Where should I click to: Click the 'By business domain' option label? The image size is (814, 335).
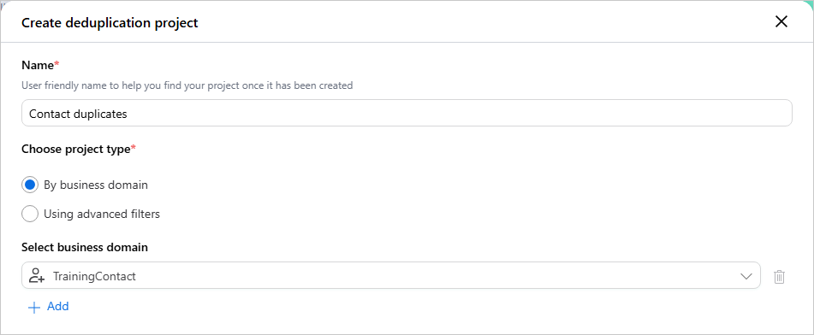click(96, 185)
